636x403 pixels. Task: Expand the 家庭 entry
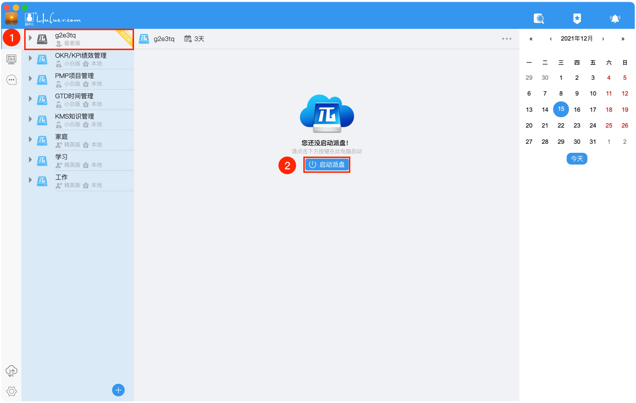[30, 139]
